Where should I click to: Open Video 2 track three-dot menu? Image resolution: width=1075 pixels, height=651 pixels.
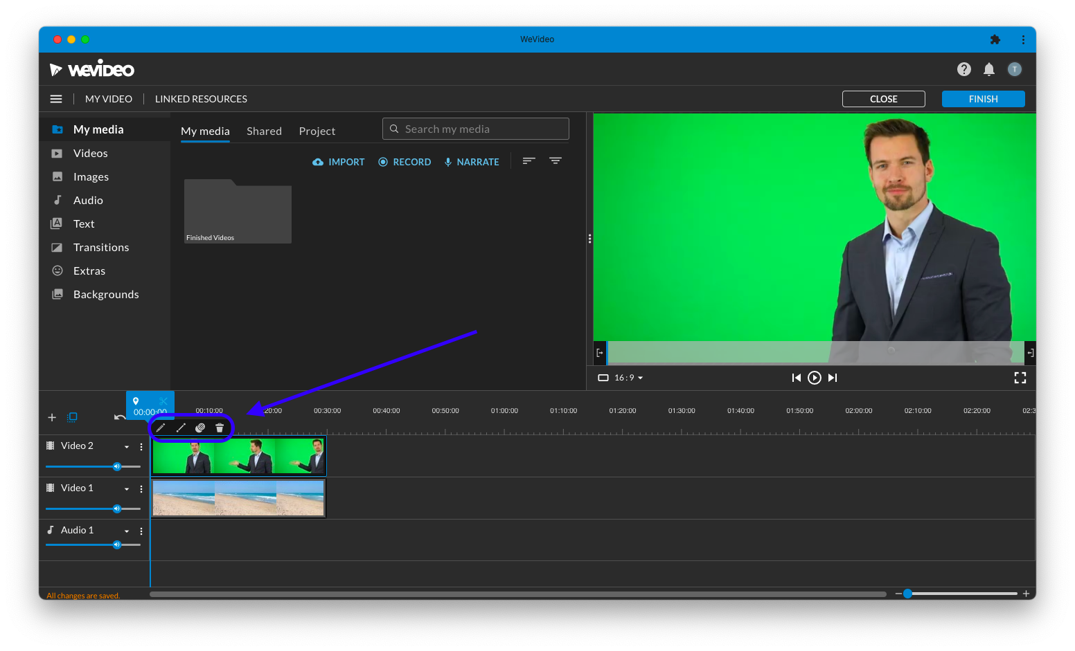pyautogui.click(x=141, y=447)
